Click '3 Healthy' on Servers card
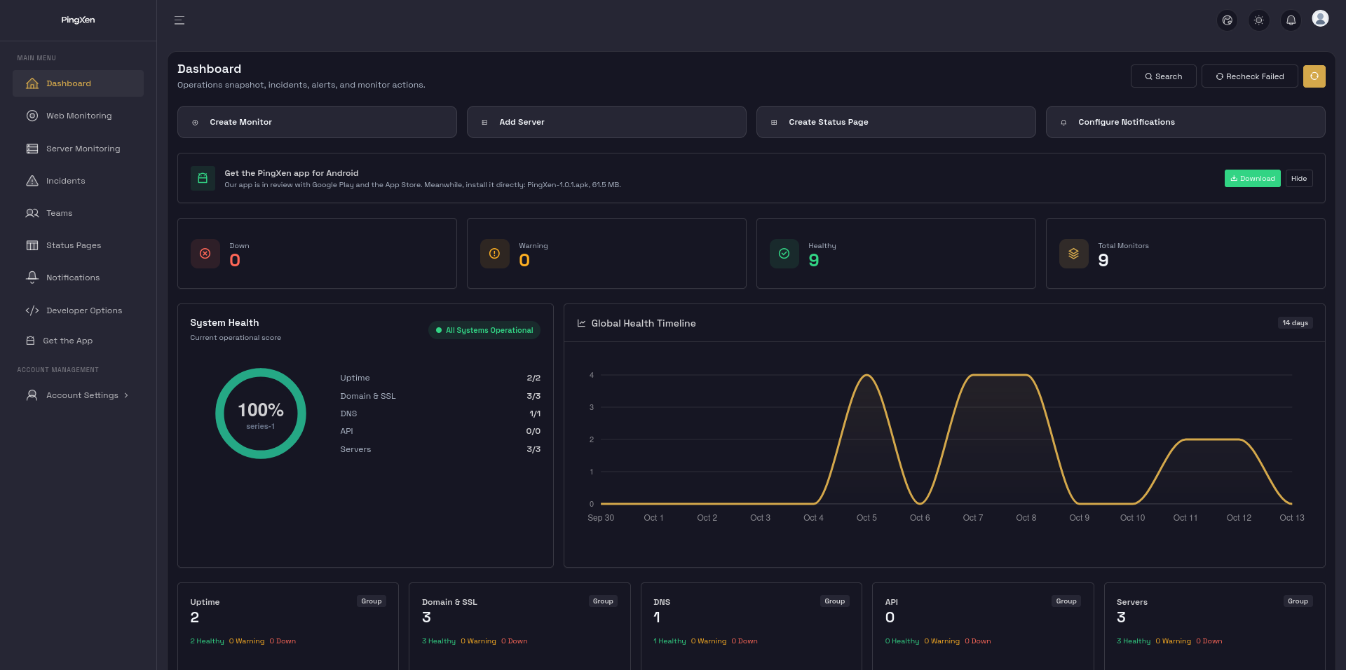 pos(1134,641)
